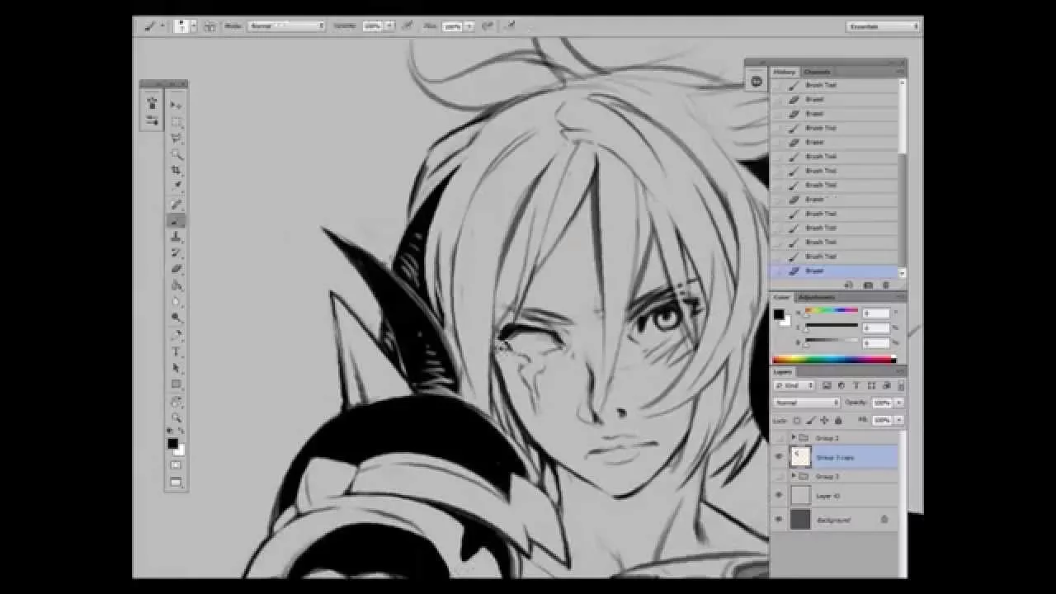Select the Rectangle shape tool

pyautogui.click(x=176, y=384)
